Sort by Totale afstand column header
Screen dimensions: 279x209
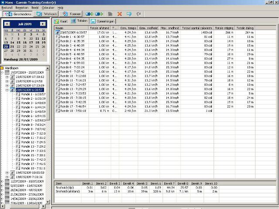[100, 27]
